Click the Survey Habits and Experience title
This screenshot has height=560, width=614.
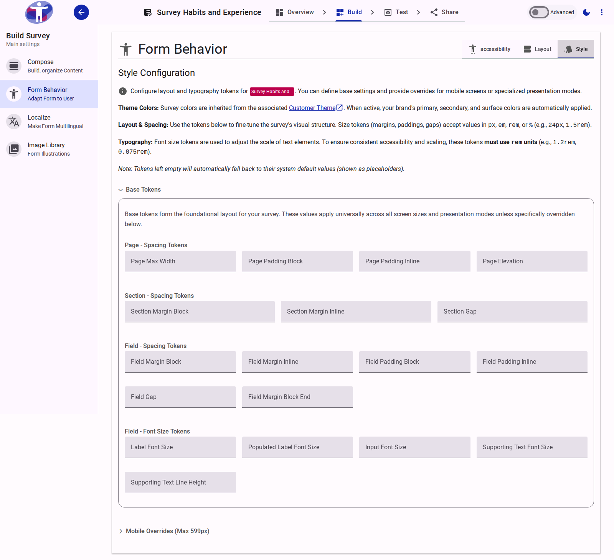(209, 12)
